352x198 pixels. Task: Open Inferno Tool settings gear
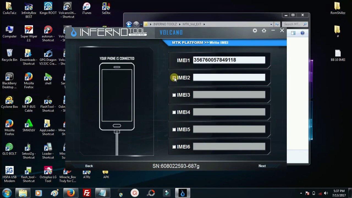pos(255,31)
